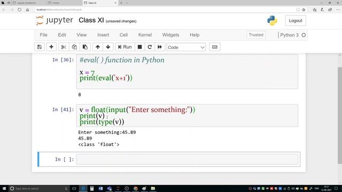
Task: Open the cell type Code dropdown
Action: coord(186,47)
